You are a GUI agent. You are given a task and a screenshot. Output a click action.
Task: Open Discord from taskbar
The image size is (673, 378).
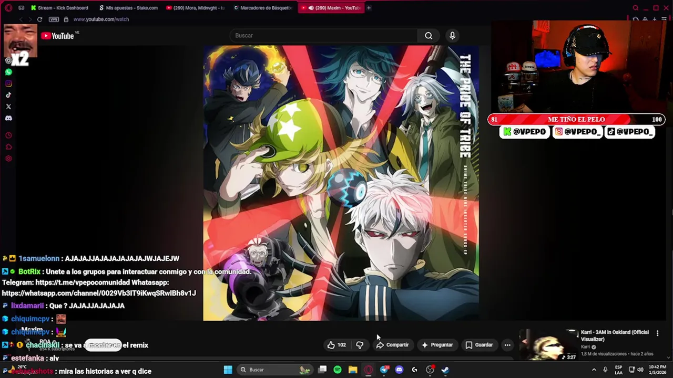[x=399, y=370]
